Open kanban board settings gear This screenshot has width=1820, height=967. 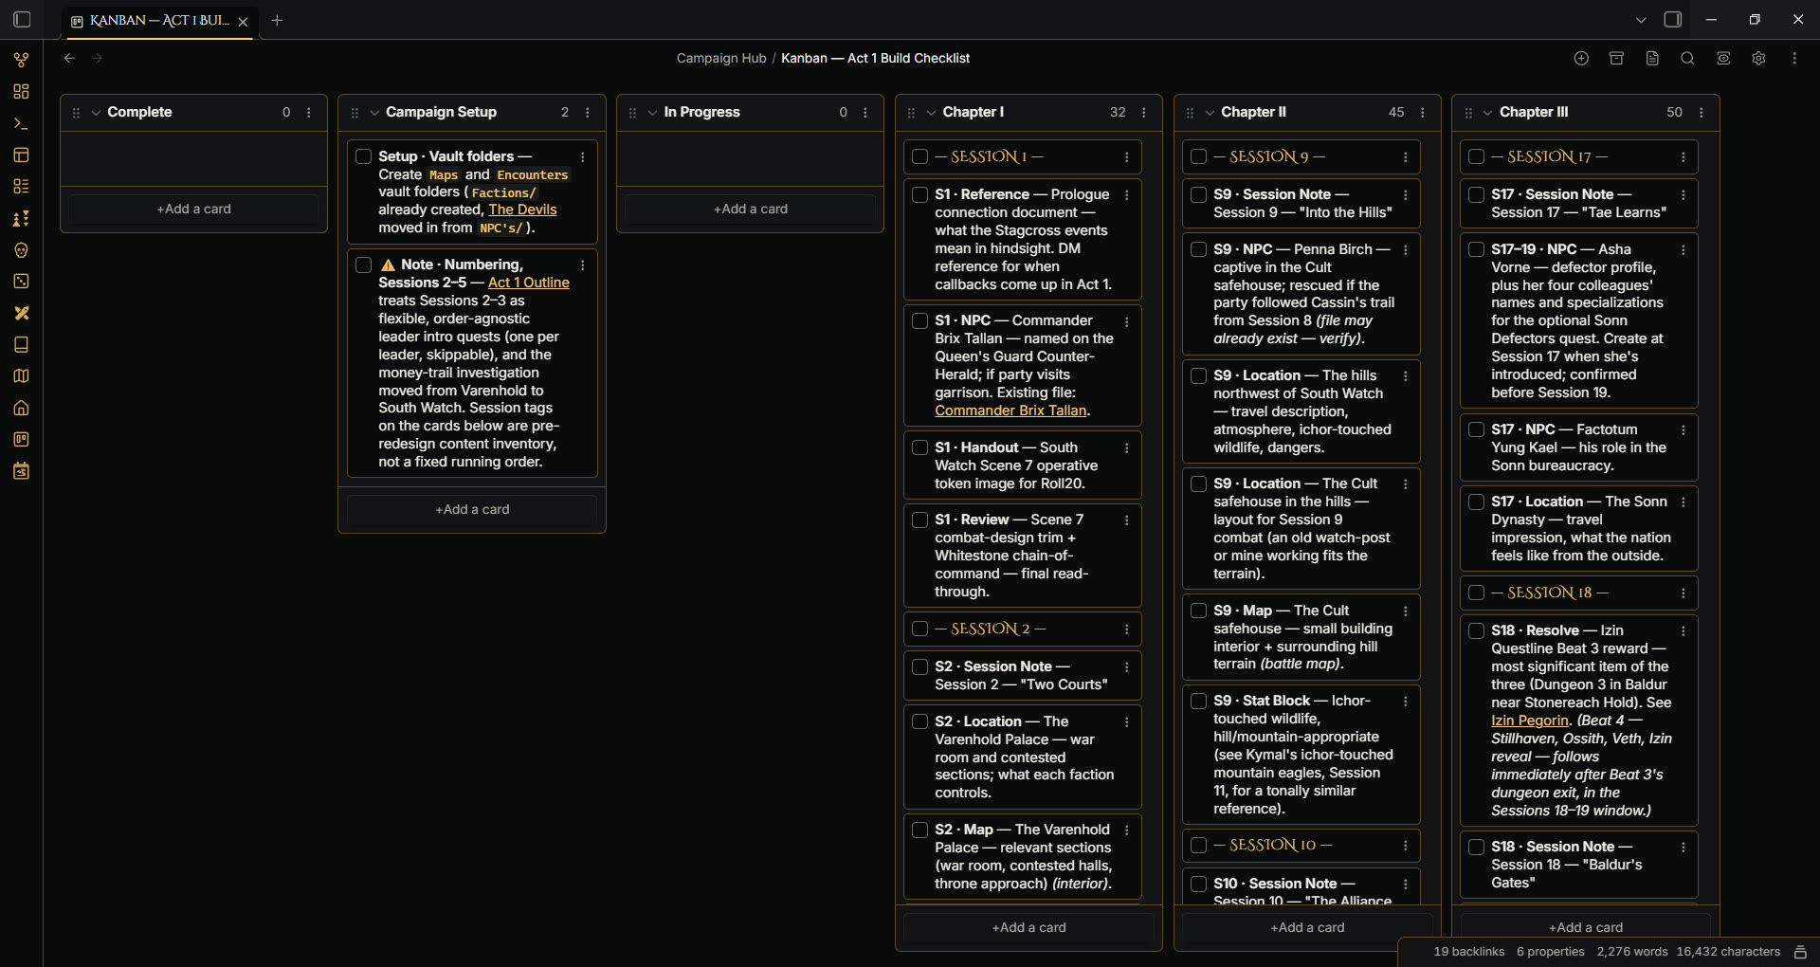tap(1758, 58)
